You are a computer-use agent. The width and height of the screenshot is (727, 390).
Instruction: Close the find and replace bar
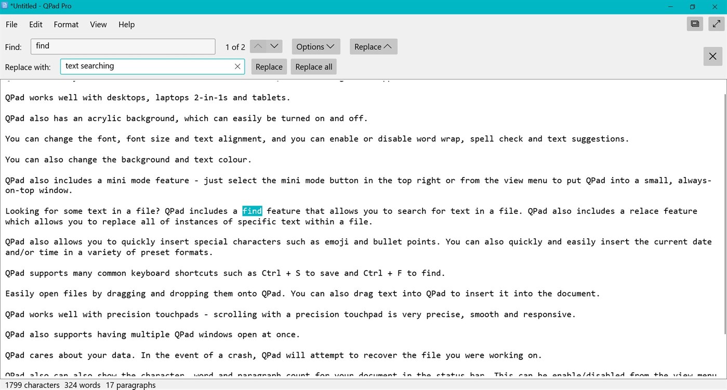click(x=712, y=56)
